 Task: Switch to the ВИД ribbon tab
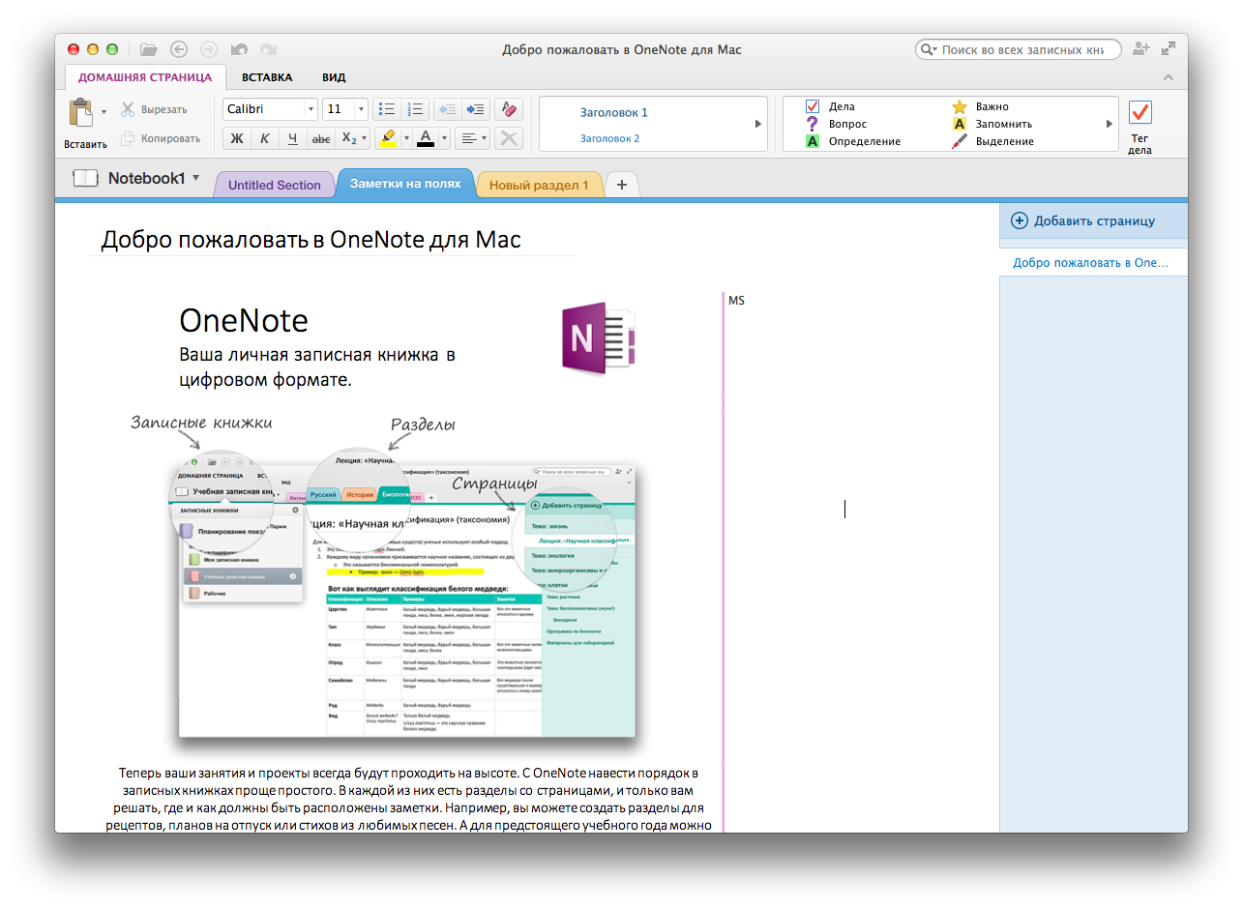tap(334, 77)
